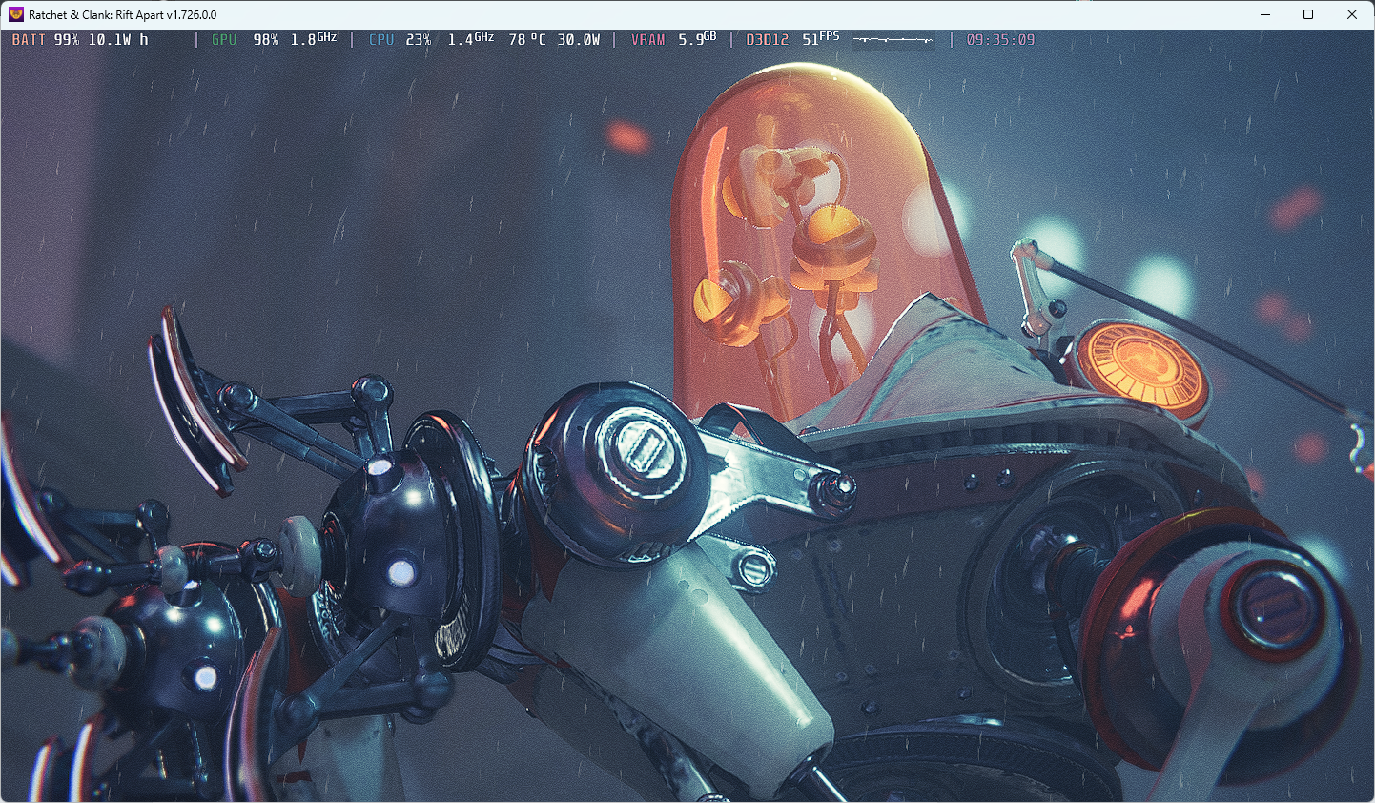The image size is (1375, 803).
Task: Click the 51 FPS counter
Action: (x=821, y=39)
